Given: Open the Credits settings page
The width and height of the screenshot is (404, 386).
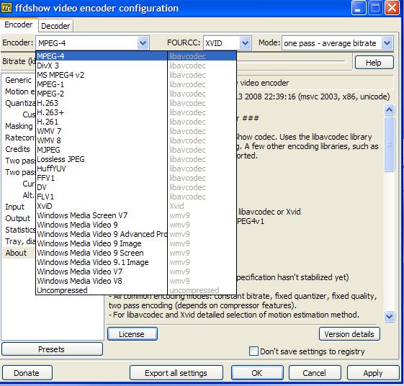Looking at the screenshot, I should [17, 149].
